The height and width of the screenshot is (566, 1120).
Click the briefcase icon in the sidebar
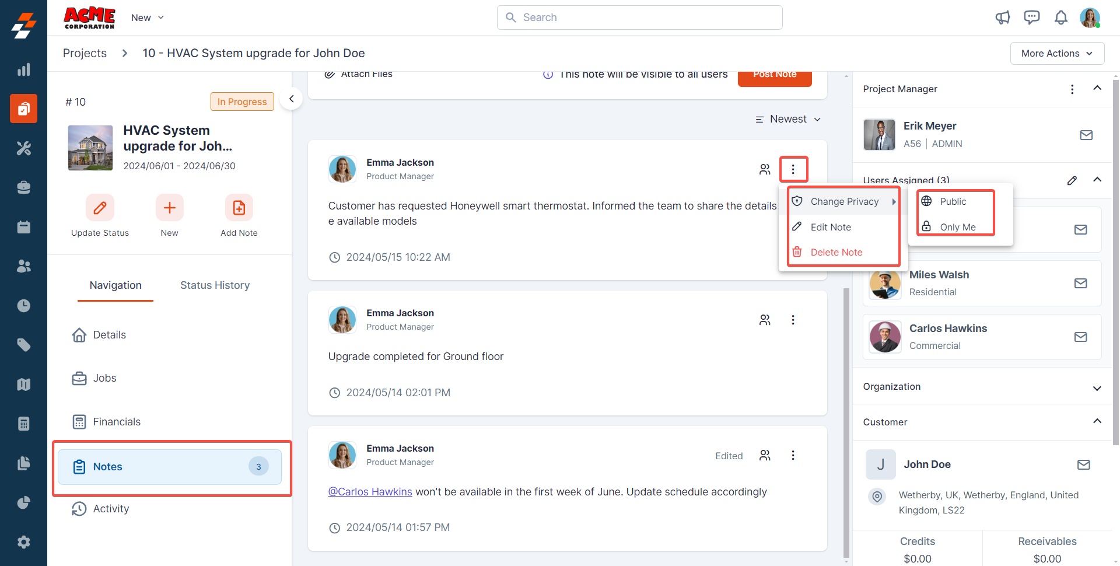point(23,187)
